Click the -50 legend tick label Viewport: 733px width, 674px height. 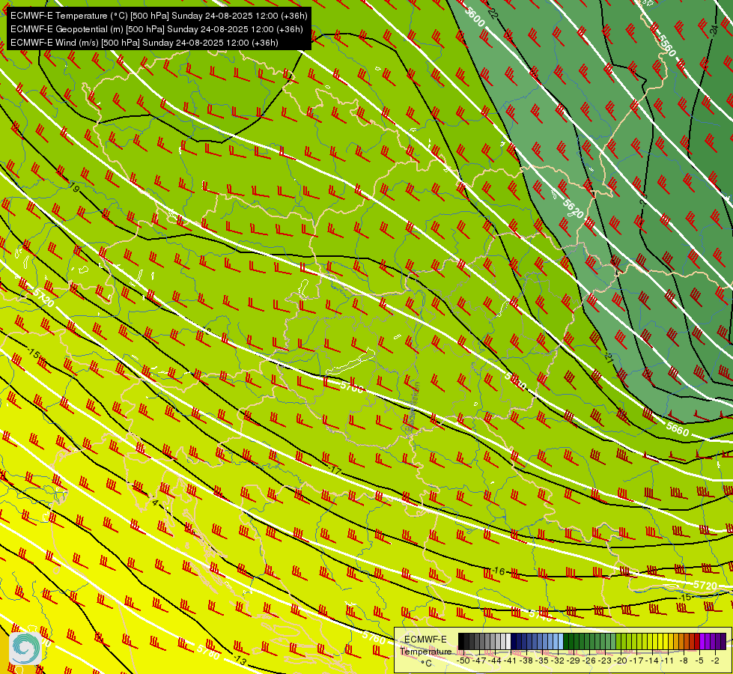pyautogui.click(x=463, y=661)
